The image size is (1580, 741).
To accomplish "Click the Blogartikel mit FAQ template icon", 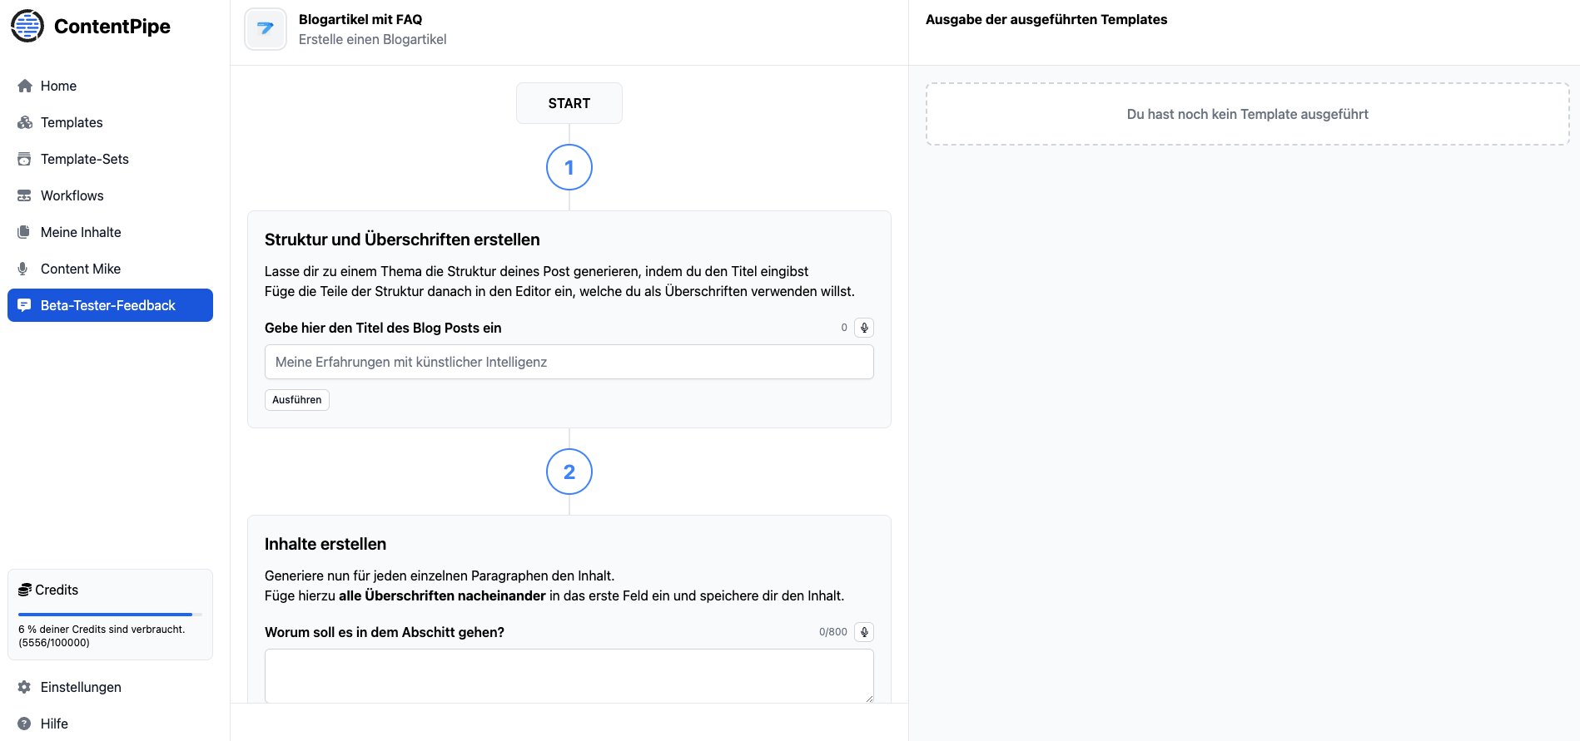I will [266, 29].
